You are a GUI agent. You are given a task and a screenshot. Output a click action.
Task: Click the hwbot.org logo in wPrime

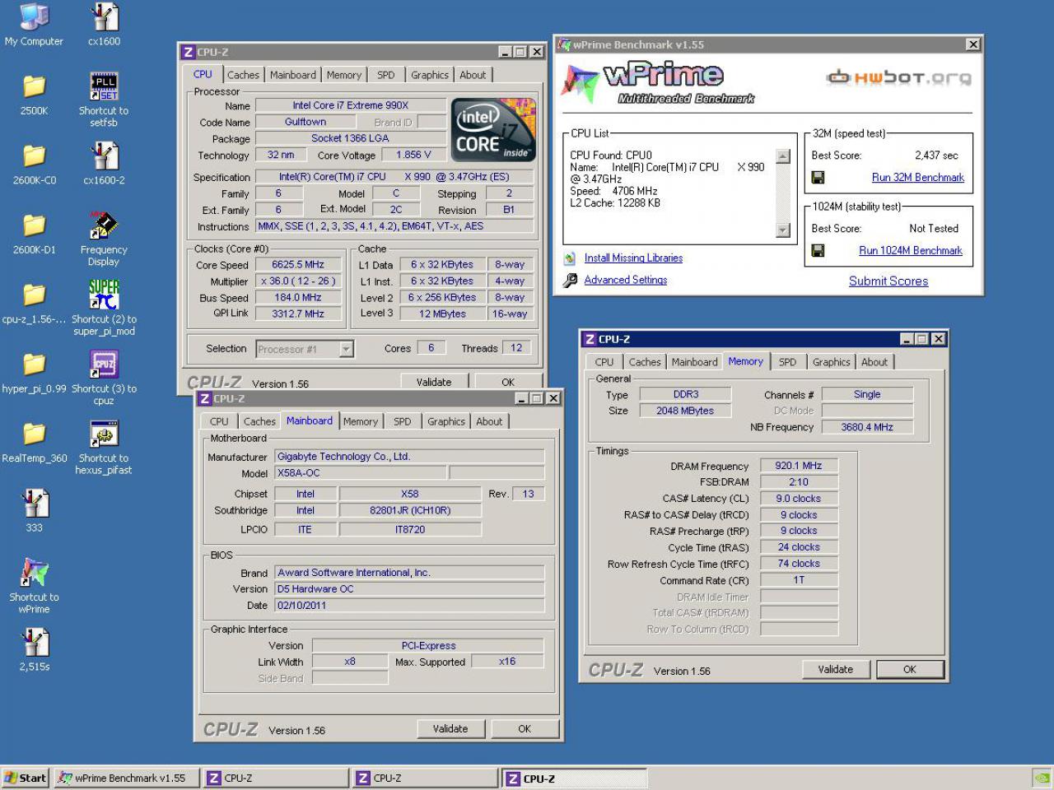[x=899, y=78]
